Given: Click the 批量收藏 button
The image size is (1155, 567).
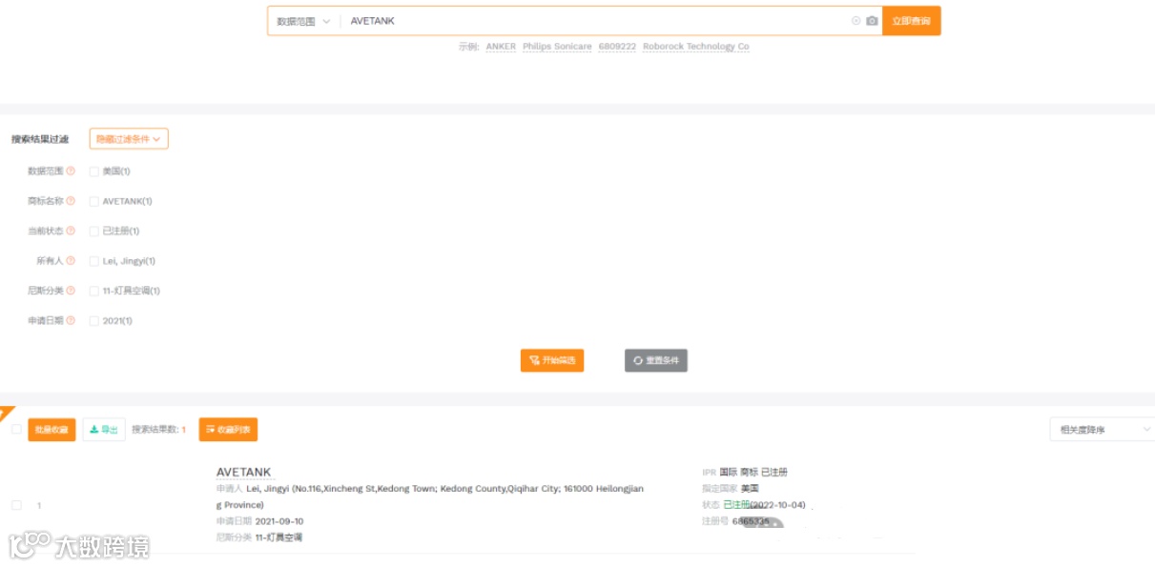Looking at the screenshot, I should pyautogui.click(x=52, y=430).
